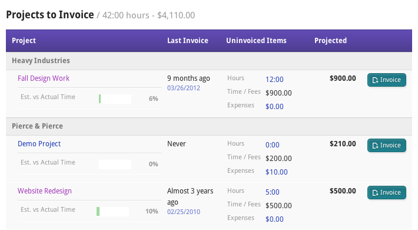418x230 pixels.
Task: Open last invoice dated 03/26/2012
Action: (x=184, y=88)
